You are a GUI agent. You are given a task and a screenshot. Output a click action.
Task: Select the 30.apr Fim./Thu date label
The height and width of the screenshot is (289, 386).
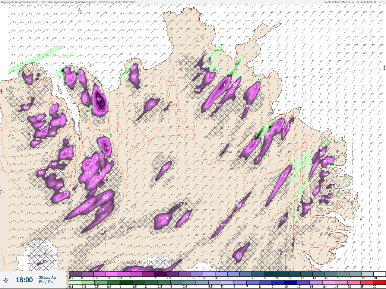coord(48,279)
